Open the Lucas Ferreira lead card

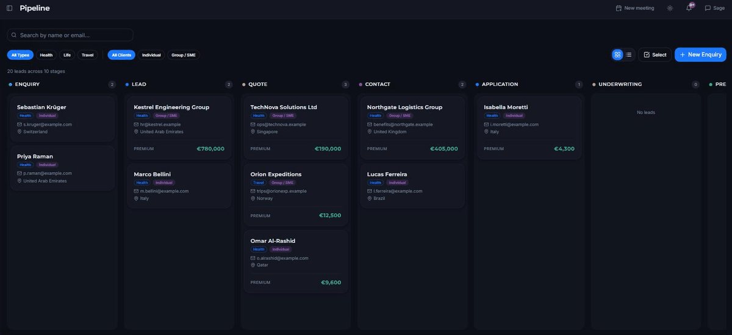(x=412, y=186)
